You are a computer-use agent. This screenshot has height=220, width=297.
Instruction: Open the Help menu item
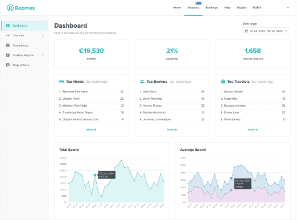228,7
